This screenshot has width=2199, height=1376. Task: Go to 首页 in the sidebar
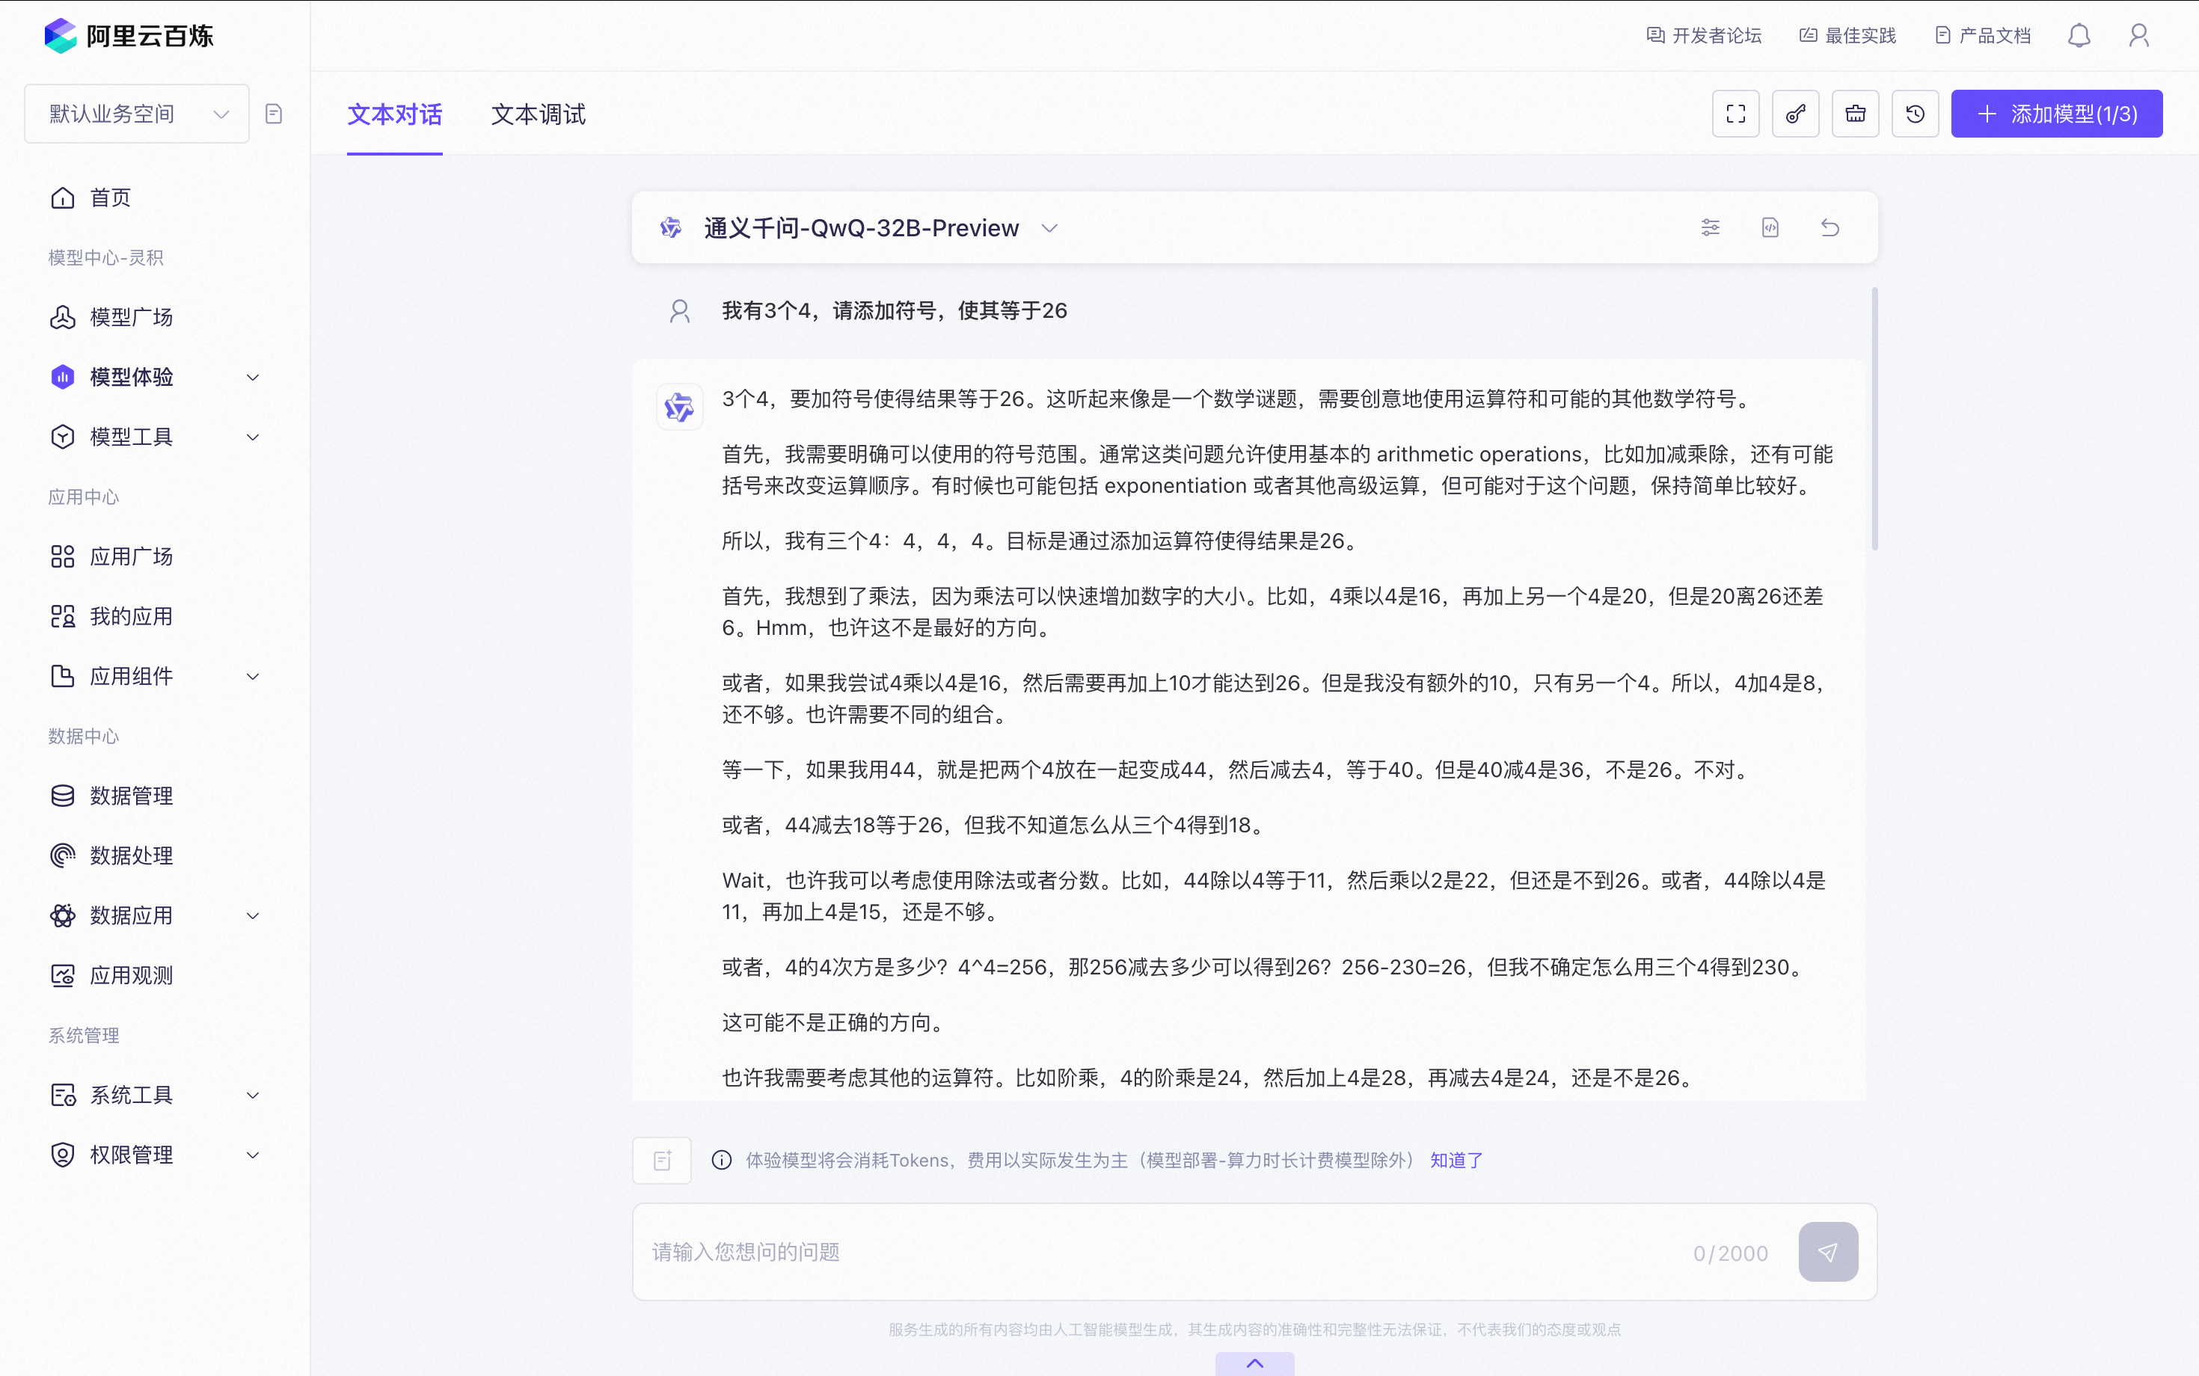[110, 197]
